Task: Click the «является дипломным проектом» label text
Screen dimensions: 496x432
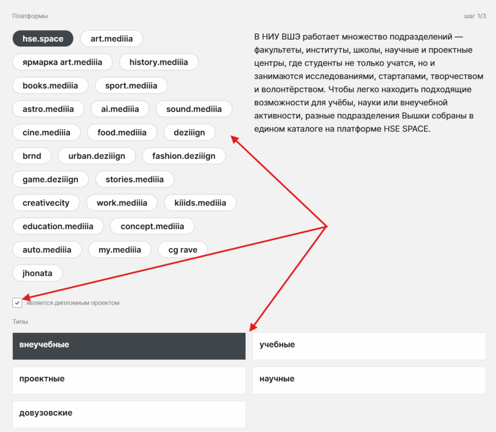Action: pyautogui.click(x=73, y=303)
